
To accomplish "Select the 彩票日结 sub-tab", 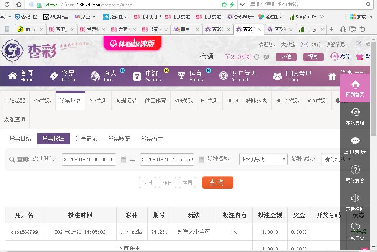I will 20,138.
